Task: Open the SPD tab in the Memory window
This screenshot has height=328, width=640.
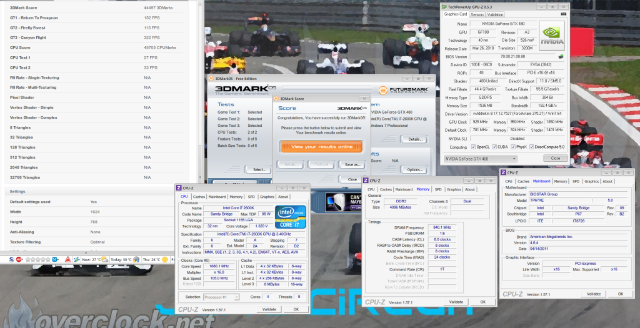Action: click(x=438, y=189)
